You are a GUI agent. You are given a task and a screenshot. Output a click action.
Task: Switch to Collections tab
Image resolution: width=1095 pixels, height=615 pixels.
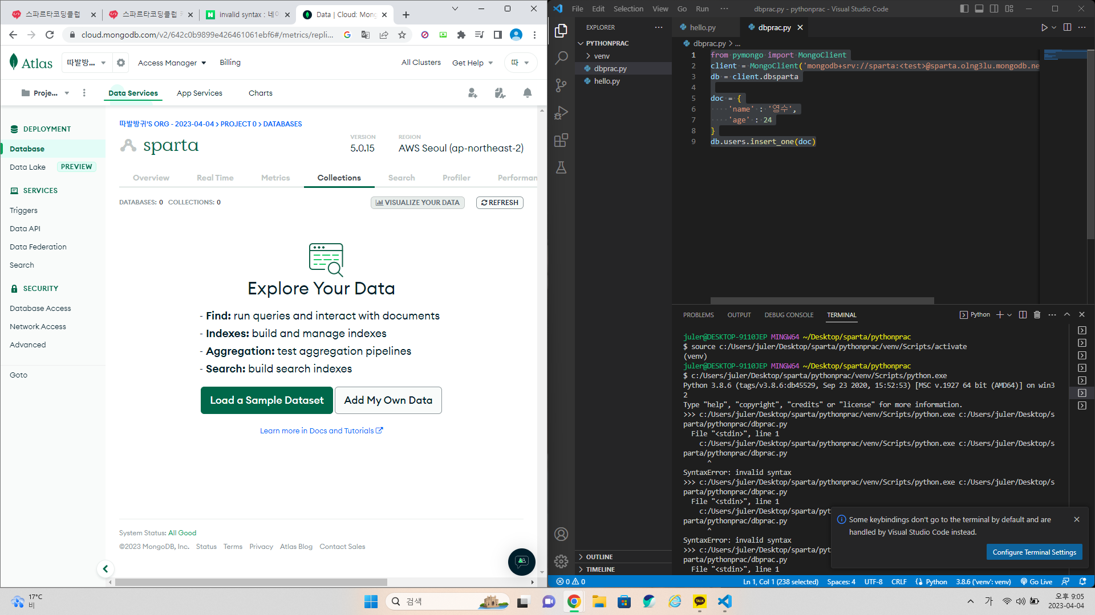point(339,178)
